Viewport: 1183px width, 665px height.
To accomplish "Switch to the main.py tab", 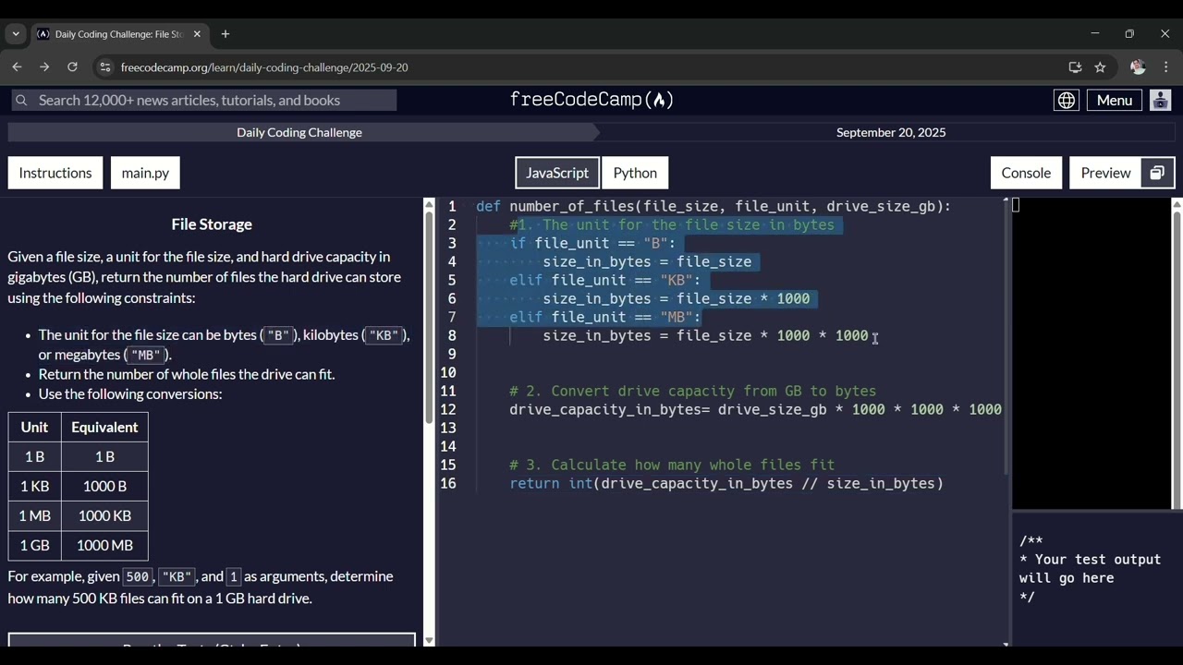I will (x=145, y=173).
